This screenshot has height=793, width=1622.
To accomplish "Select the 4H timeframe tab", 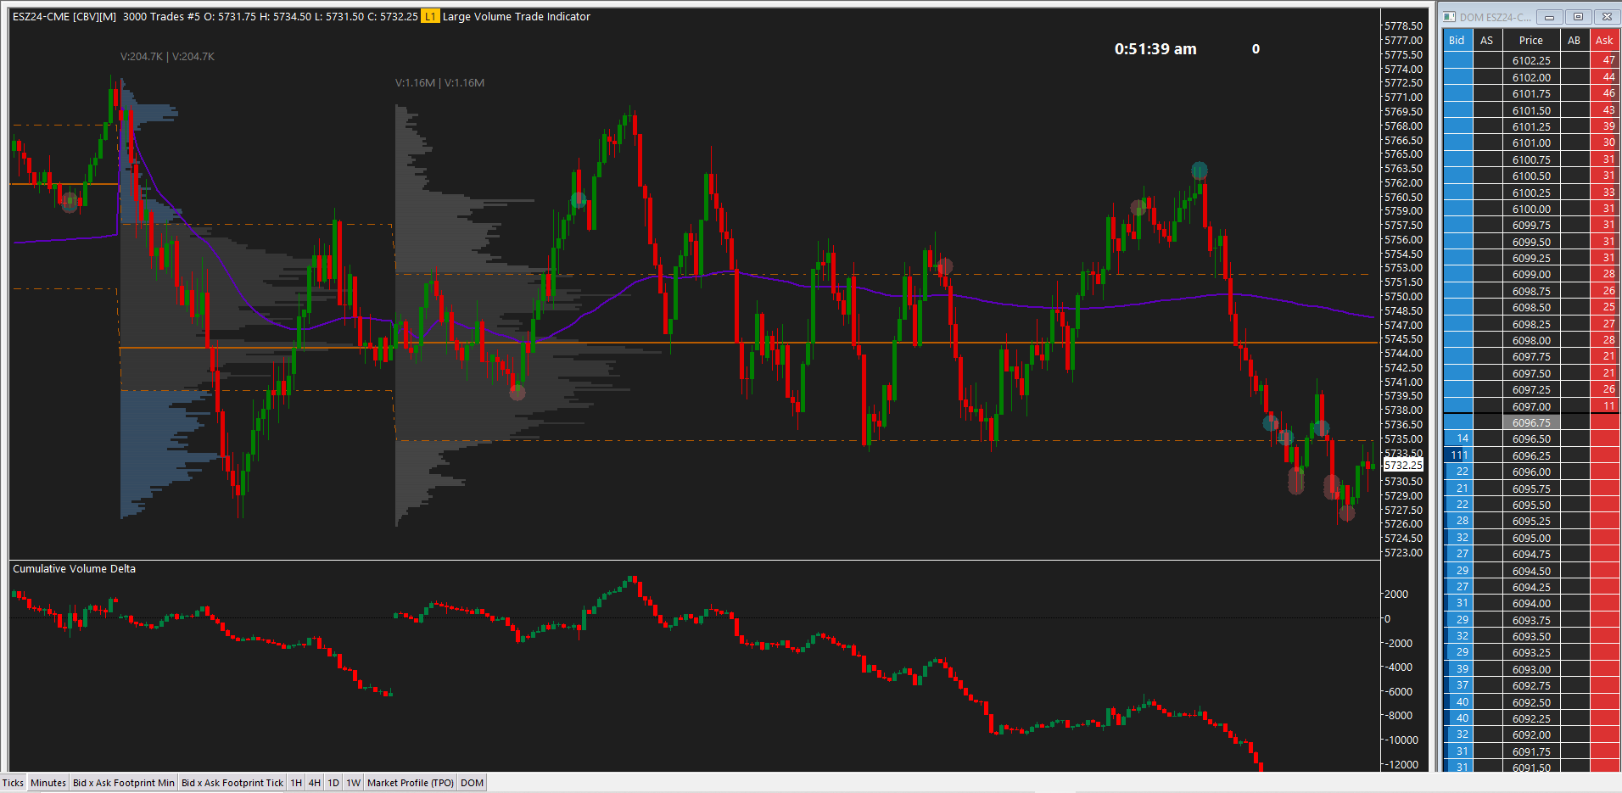I will coord(314,782).
